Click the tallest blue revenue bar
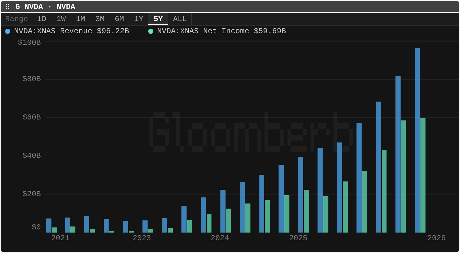Screen dimensions: 460x253 pyautogui.click(x=417, y=140)
